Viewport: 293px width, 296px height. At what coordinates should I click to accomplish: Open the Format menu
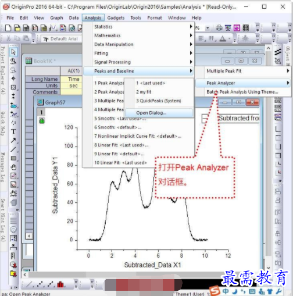(155, 18)
